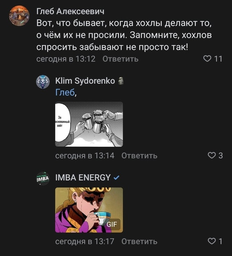Open the beer mugs toast manga image
The image size is (232, 256).
pyautogui.click(x=89, y=124)
